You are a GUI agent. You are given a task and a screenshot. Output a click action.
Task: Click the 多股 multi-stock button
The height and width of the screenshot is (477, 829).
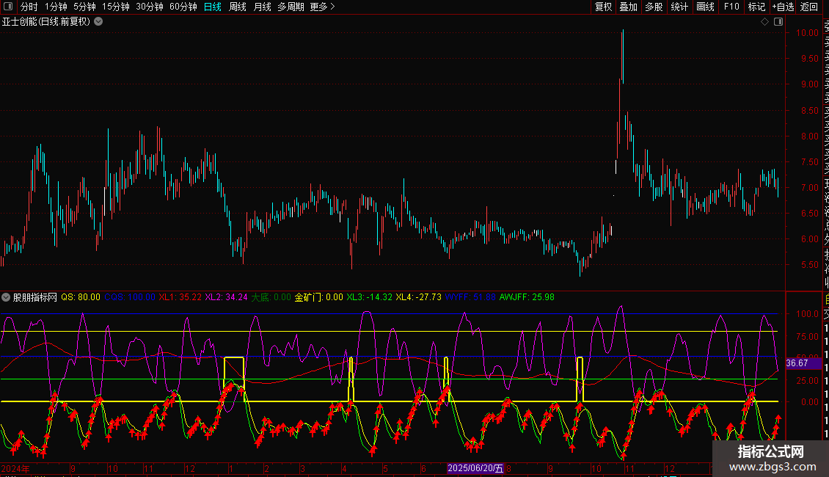click(x=654, y=7)
